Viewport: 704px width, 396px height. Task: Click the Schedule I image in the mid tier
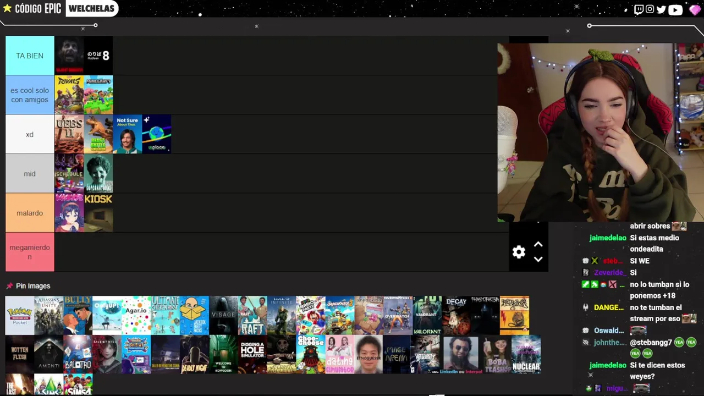[x=69, y=174]
